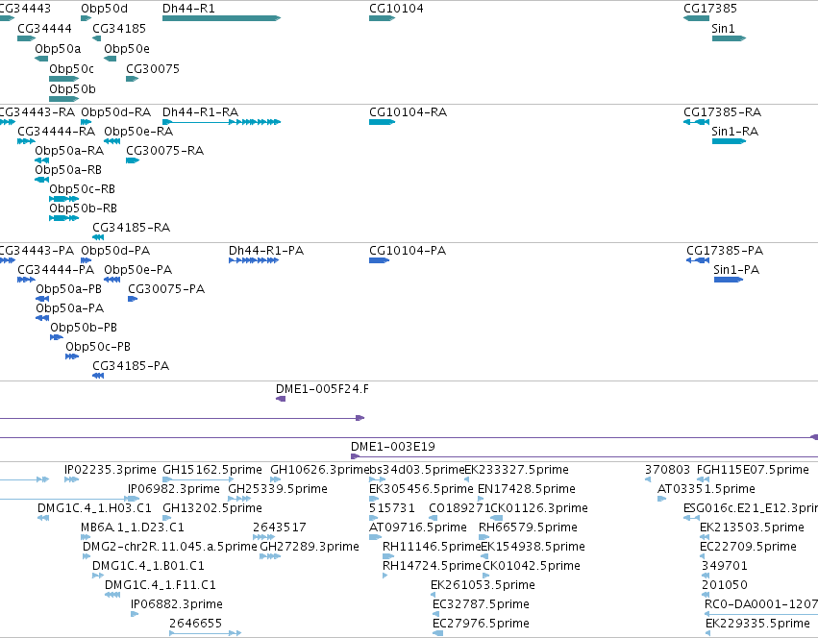Select the CG34444-PA protein label
The image size is (818, 638).
click(x=56, y=270)
